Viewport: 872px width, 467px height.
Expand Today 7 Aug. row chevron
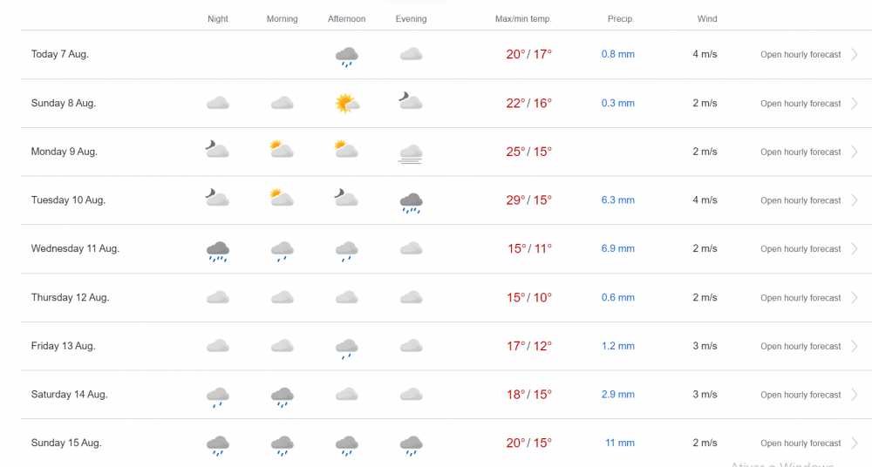854,54
